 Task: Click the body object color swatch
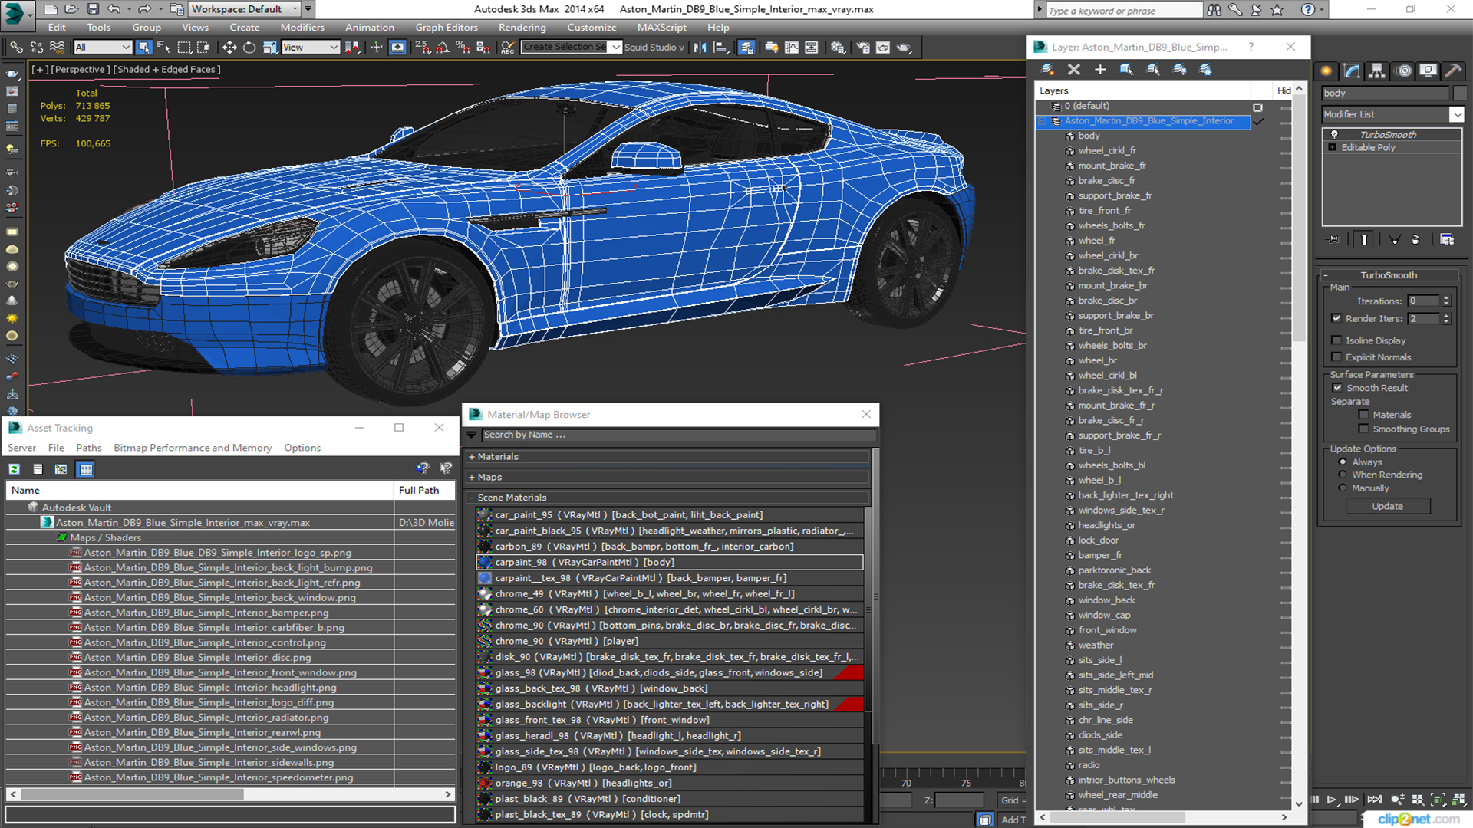point(1459,94)
